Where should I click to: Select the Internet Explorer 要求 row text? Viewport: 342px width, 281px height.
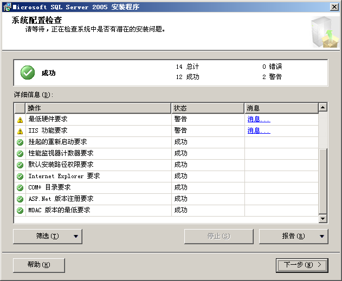(x=64, y=176)
